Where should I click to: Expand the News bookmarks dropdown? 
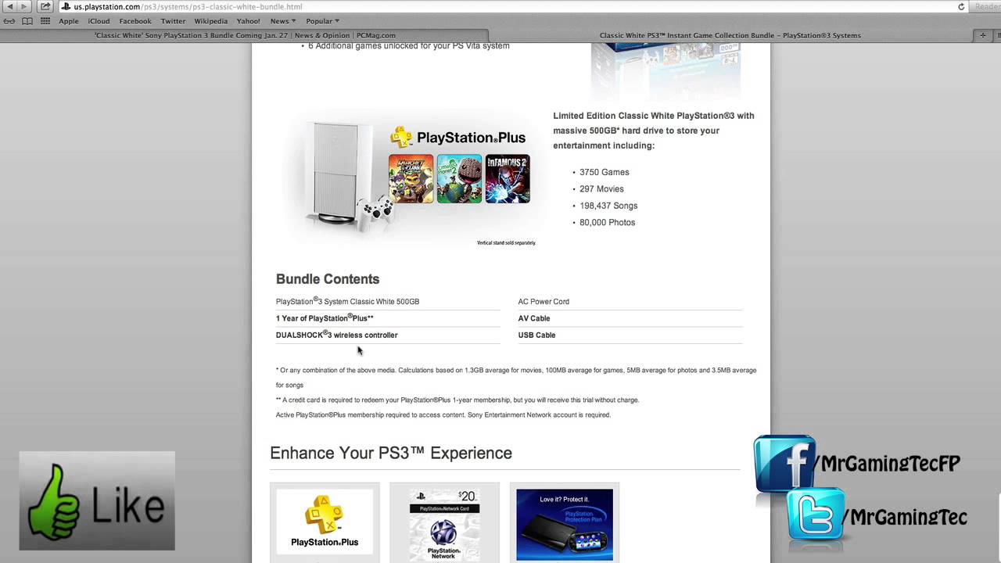pyautogui.click(x=282, y=21)
